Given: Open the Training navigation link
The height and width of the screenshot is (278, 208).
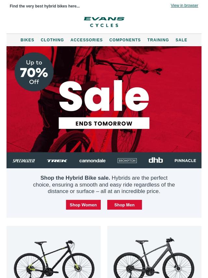Looking at the screenshot, I should [x=158, y=40].
